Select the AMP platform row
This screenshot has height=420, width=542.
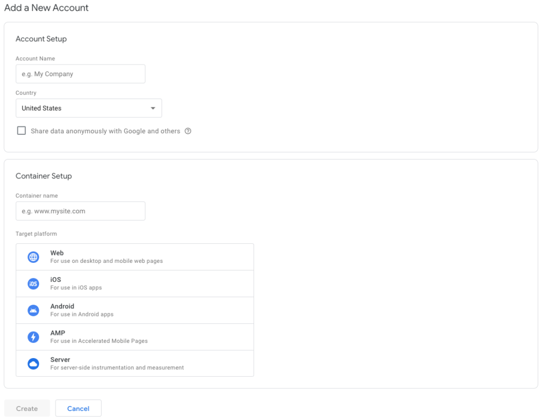[135, 336]
